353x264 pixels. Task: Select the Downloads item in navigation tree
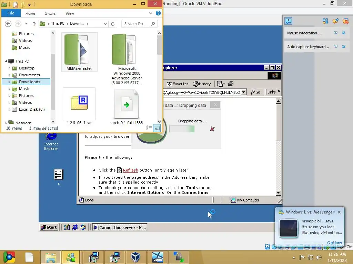(x=30, y=82)
